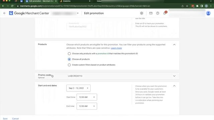This screenshot has width=214, height=120.
Task: Open the tab search dropdown in Chrome
Action: (211, 1)
